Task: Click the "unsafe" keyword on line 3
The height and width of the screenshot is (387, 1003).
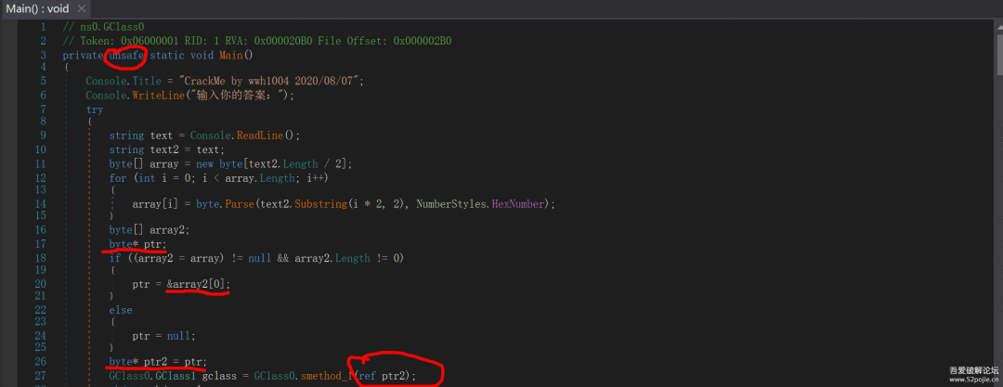Action: click(x=126, y=55)
